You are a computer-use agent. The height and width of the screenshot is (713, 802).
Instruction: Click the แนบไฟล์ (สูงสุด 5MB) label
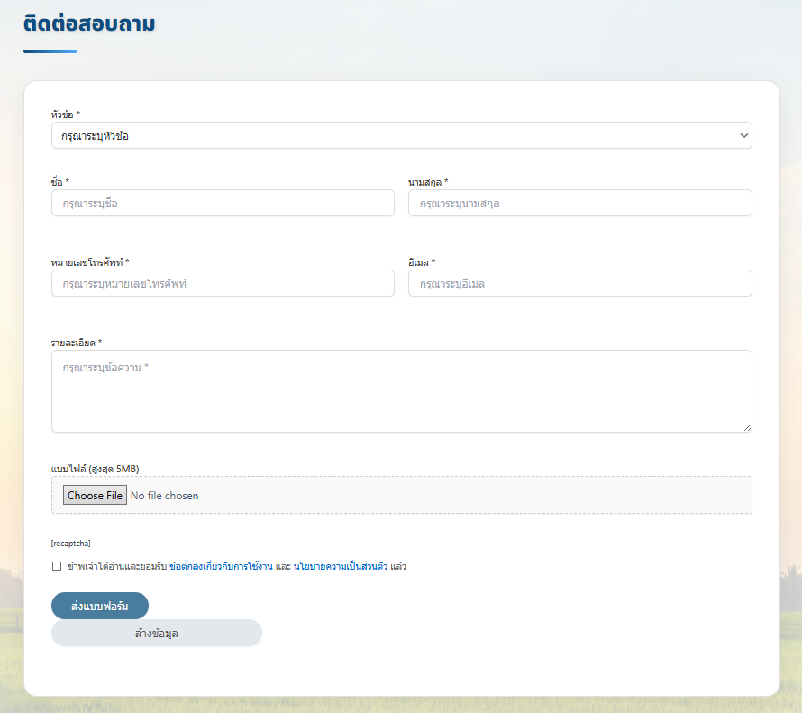(x=96, y=469)
